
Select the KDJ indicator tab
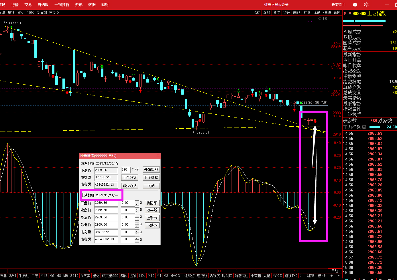(x=142, y=276)
